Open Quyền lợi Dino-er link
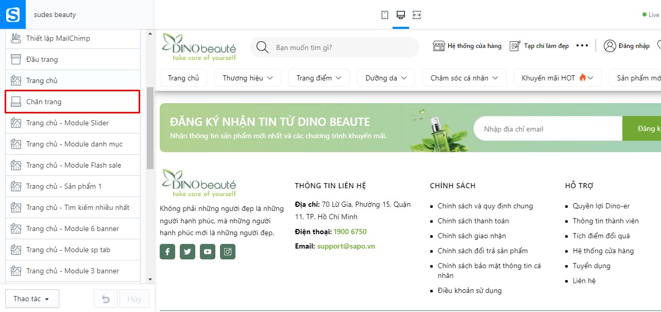661x312 pixels. point(601,206)
